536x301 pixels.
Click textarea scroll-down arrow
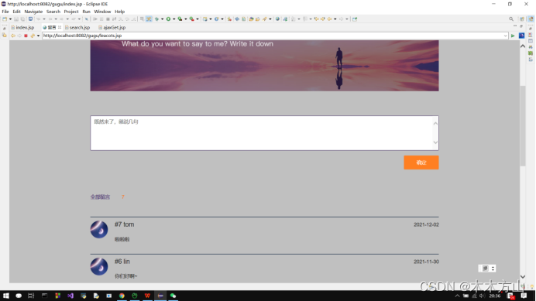435,142
